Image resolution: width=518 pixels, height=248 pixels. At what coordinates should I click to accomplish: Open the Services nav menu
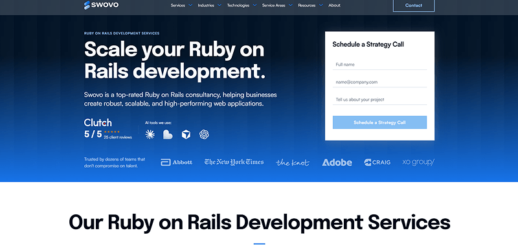click(177, 5)
